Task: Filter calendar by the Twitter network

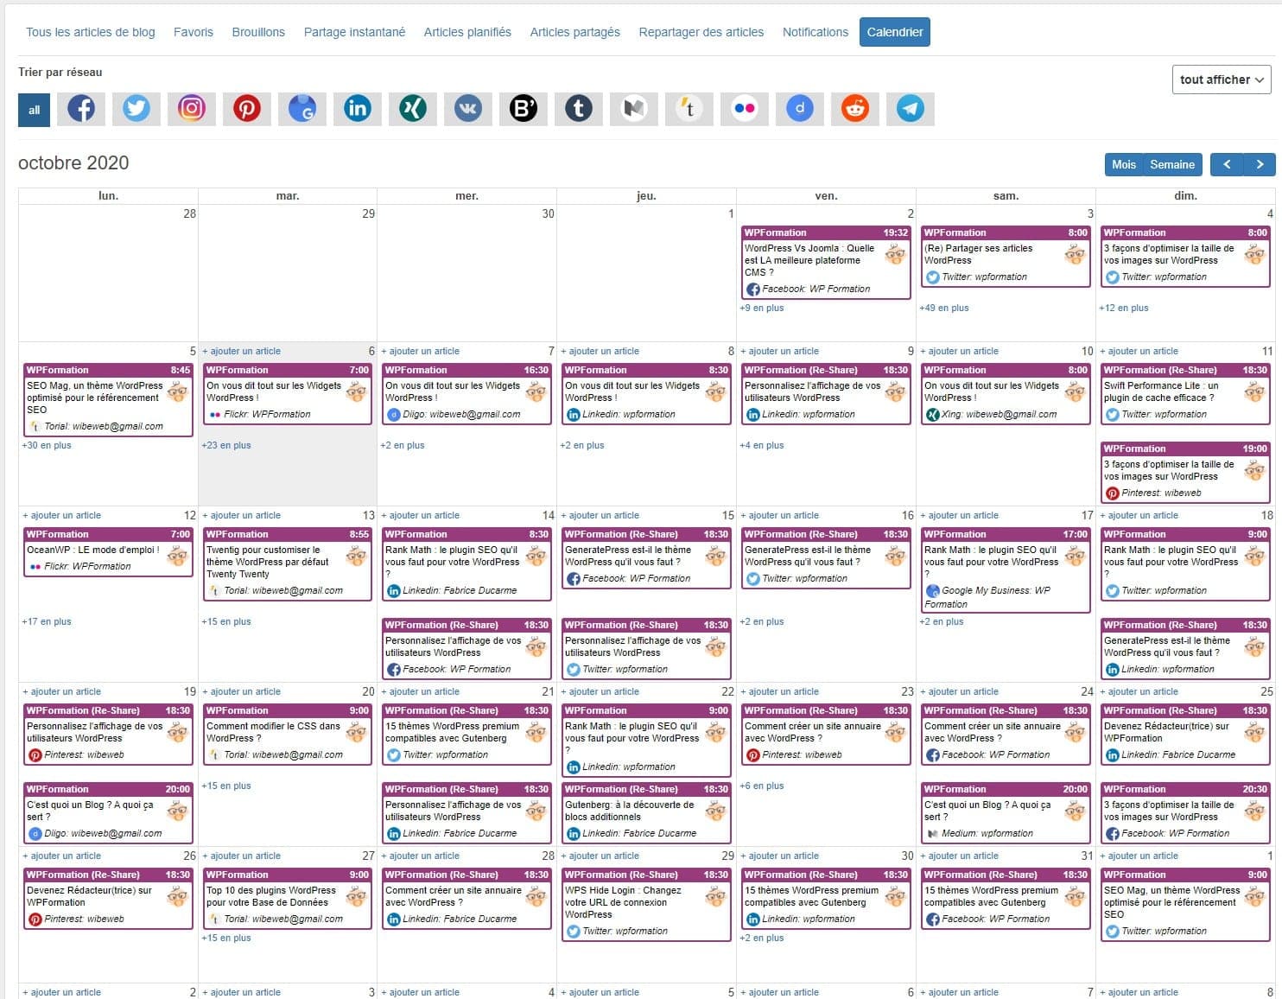Action: click(136, 109)
